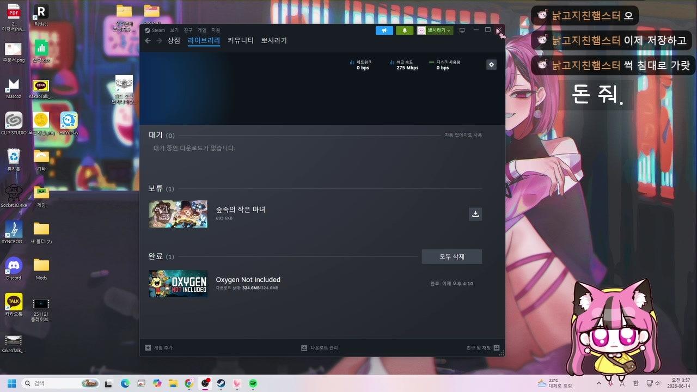The width and height of the screenshot is (697, 392).
Task: Select the 기타 desktop folder
Action: coord(41,160)
